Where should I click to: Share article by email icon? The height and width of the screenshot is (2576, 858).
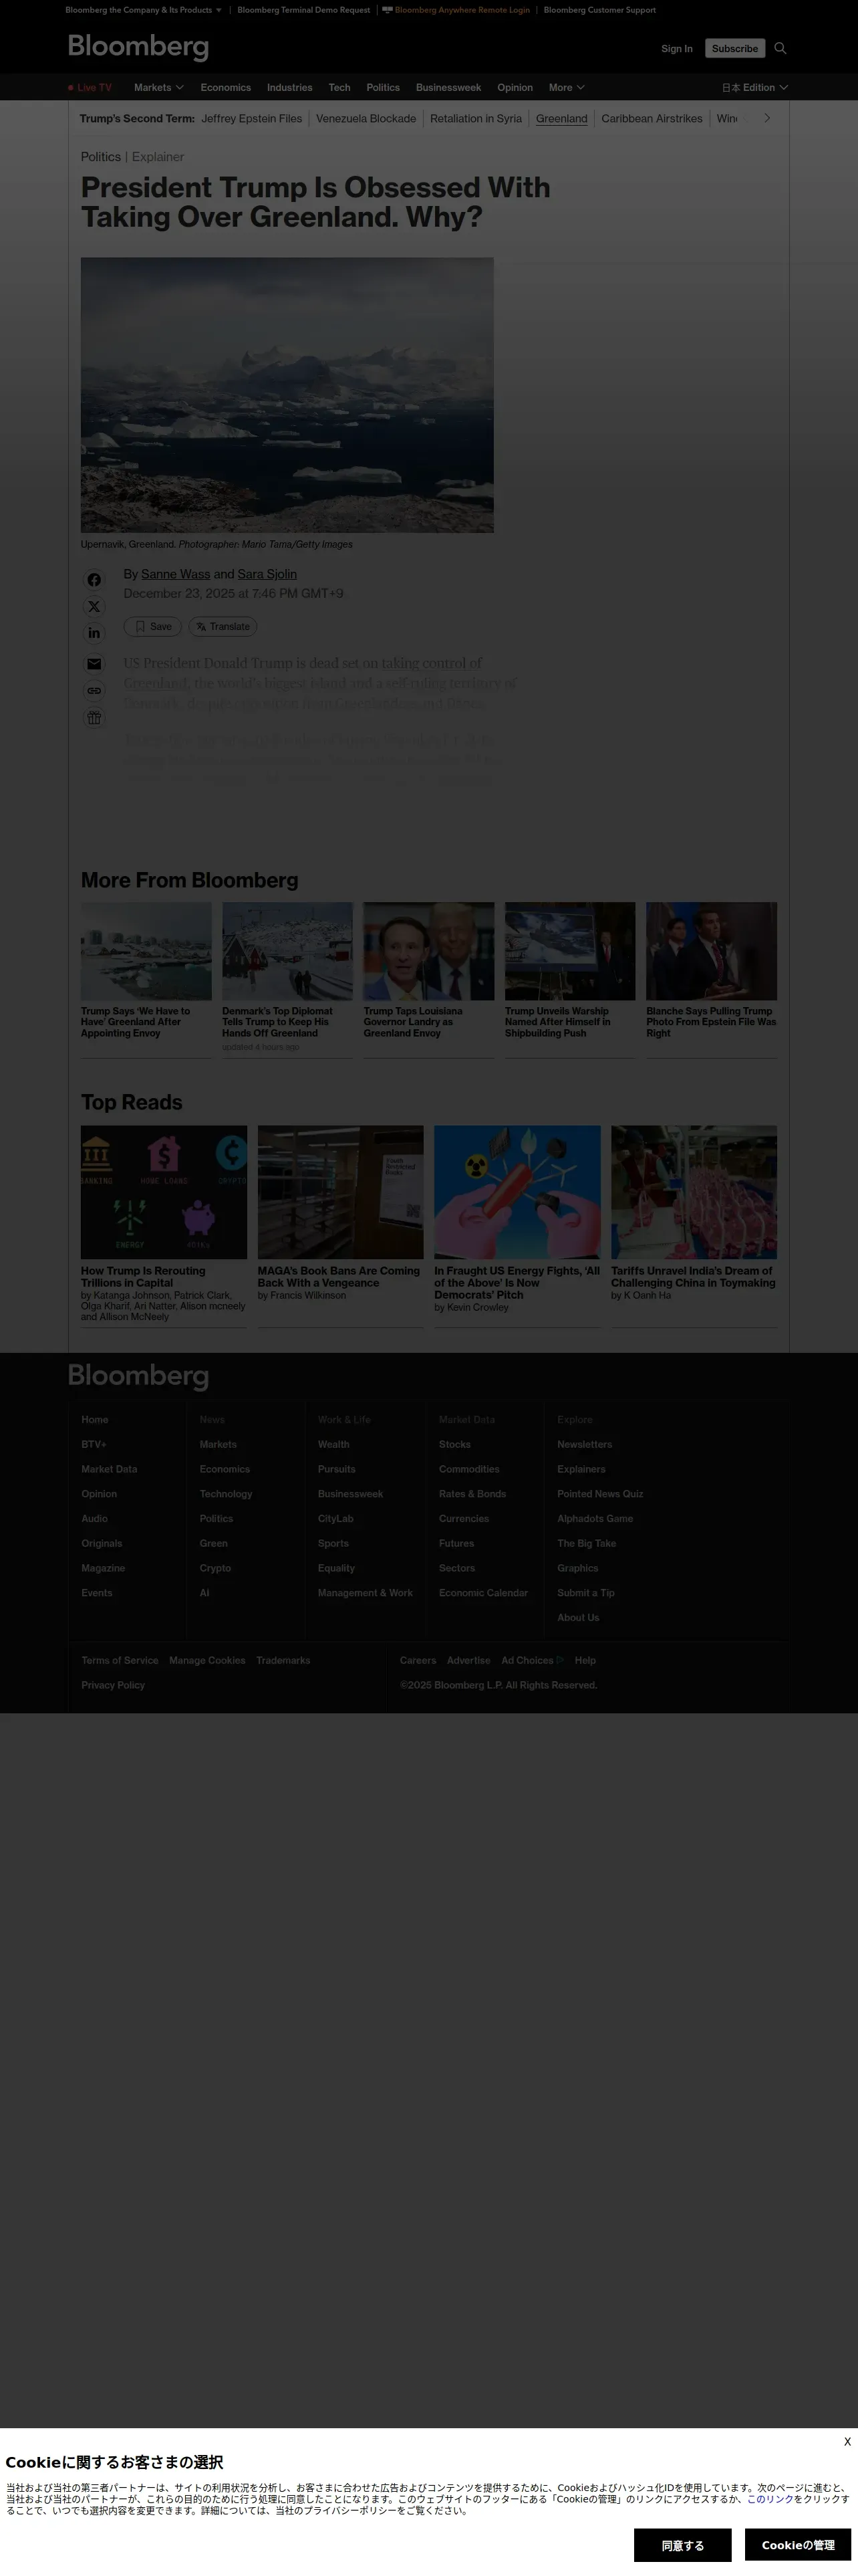94,664
